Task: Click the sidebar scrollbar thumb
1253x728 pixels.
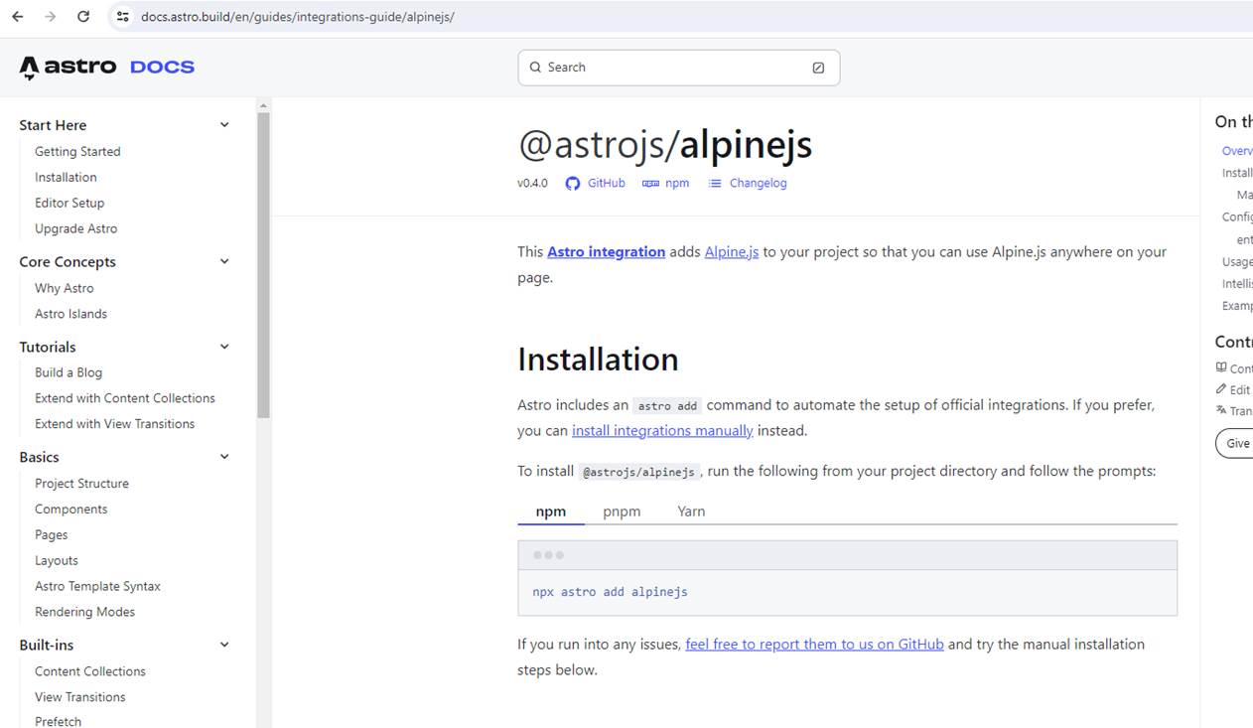Action: coord(263,264)
